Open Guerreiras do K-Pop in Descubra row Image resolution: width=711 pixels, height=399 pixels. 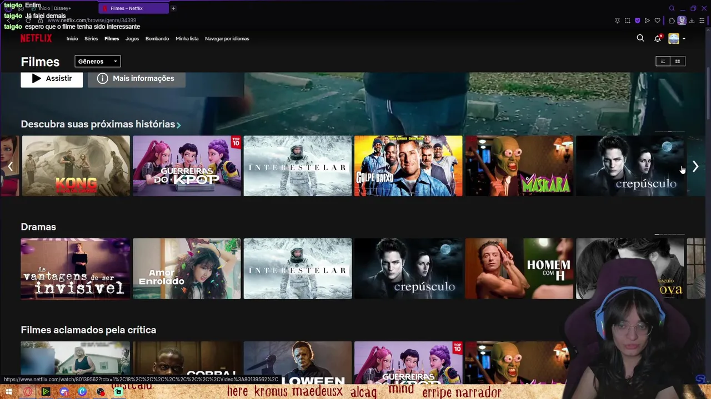tap(187, 166)
